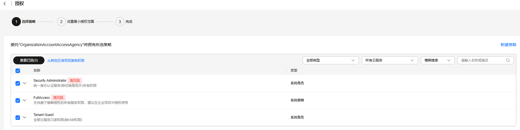Click the 新建策略 link
Screen dimensions: 520x130
pos(508,45)
